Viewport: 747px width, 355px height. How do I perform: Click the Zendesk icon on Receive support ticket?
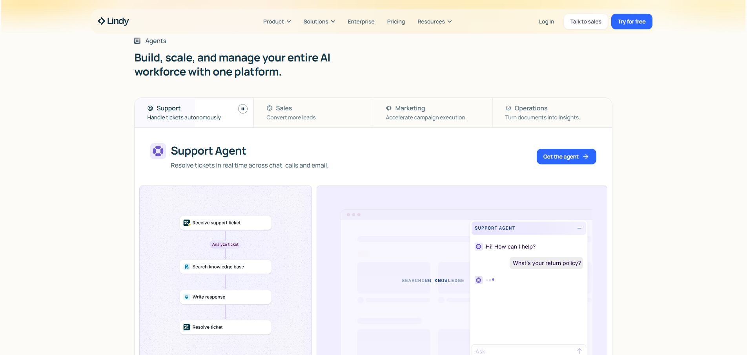[x=186, y=222]
